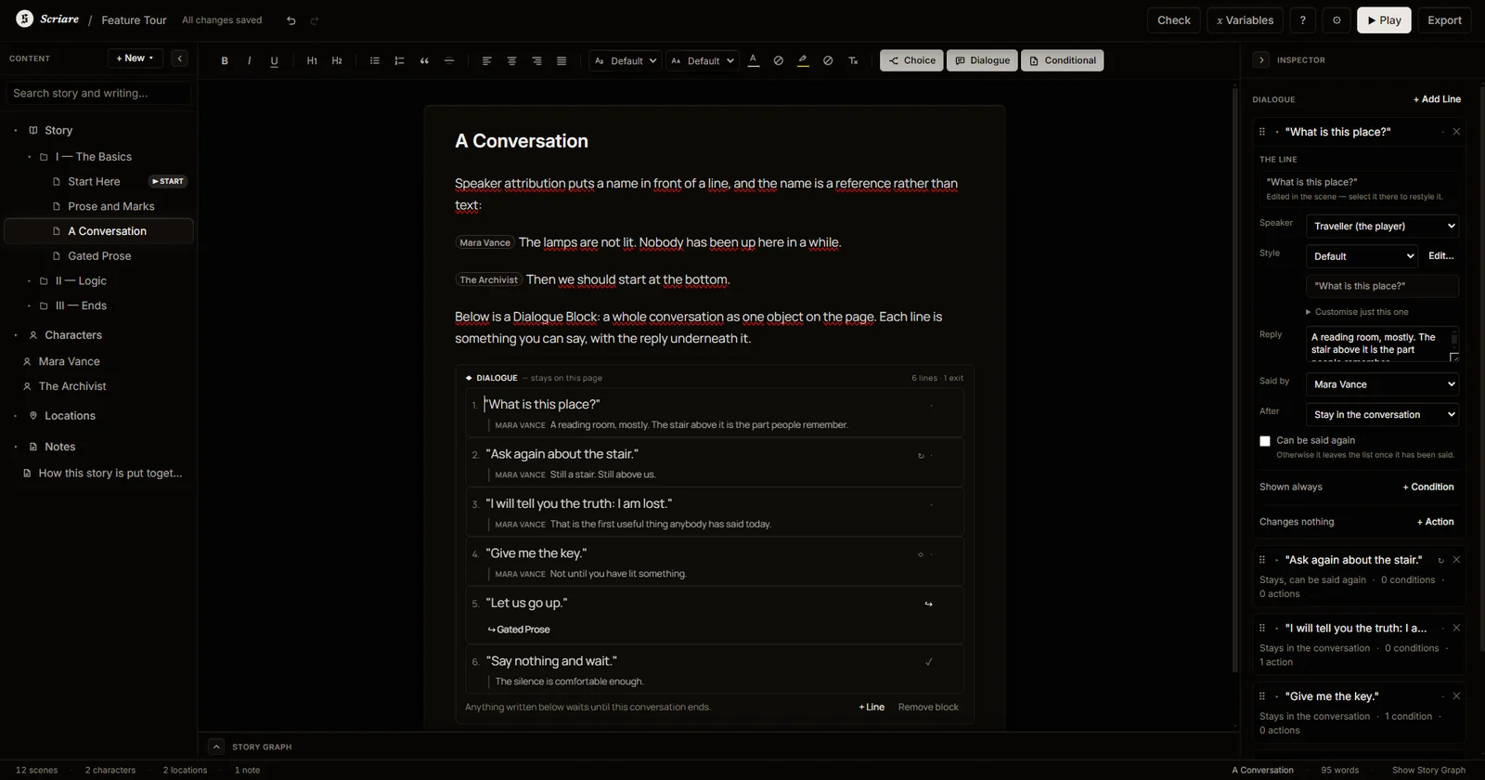Remove the "What is this place?" line in Inspector

pos(1456,132)
